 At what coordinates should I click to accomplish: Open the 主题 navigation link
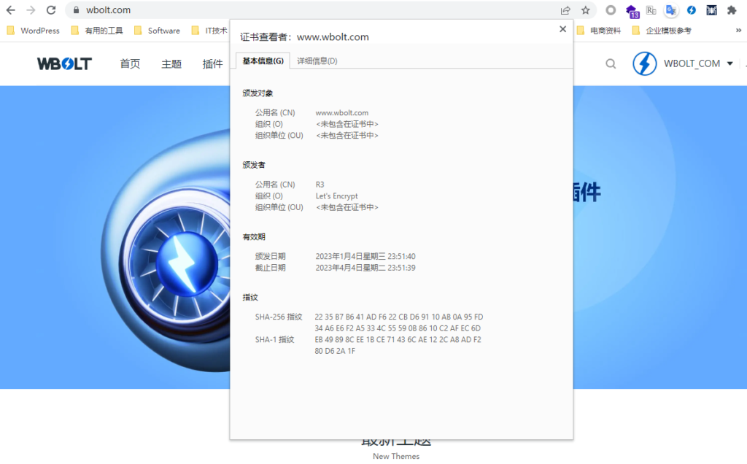click(171, 63)
